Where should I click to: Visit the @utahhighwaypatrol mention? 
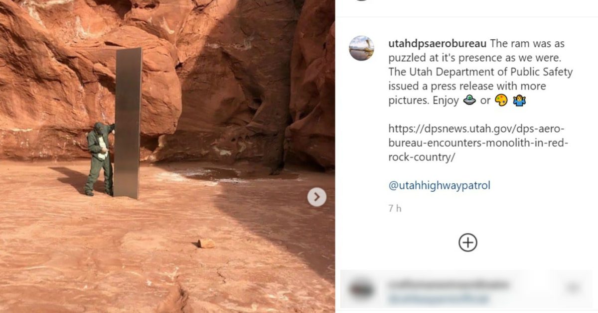pyautogui.click(x=439, y=186)
